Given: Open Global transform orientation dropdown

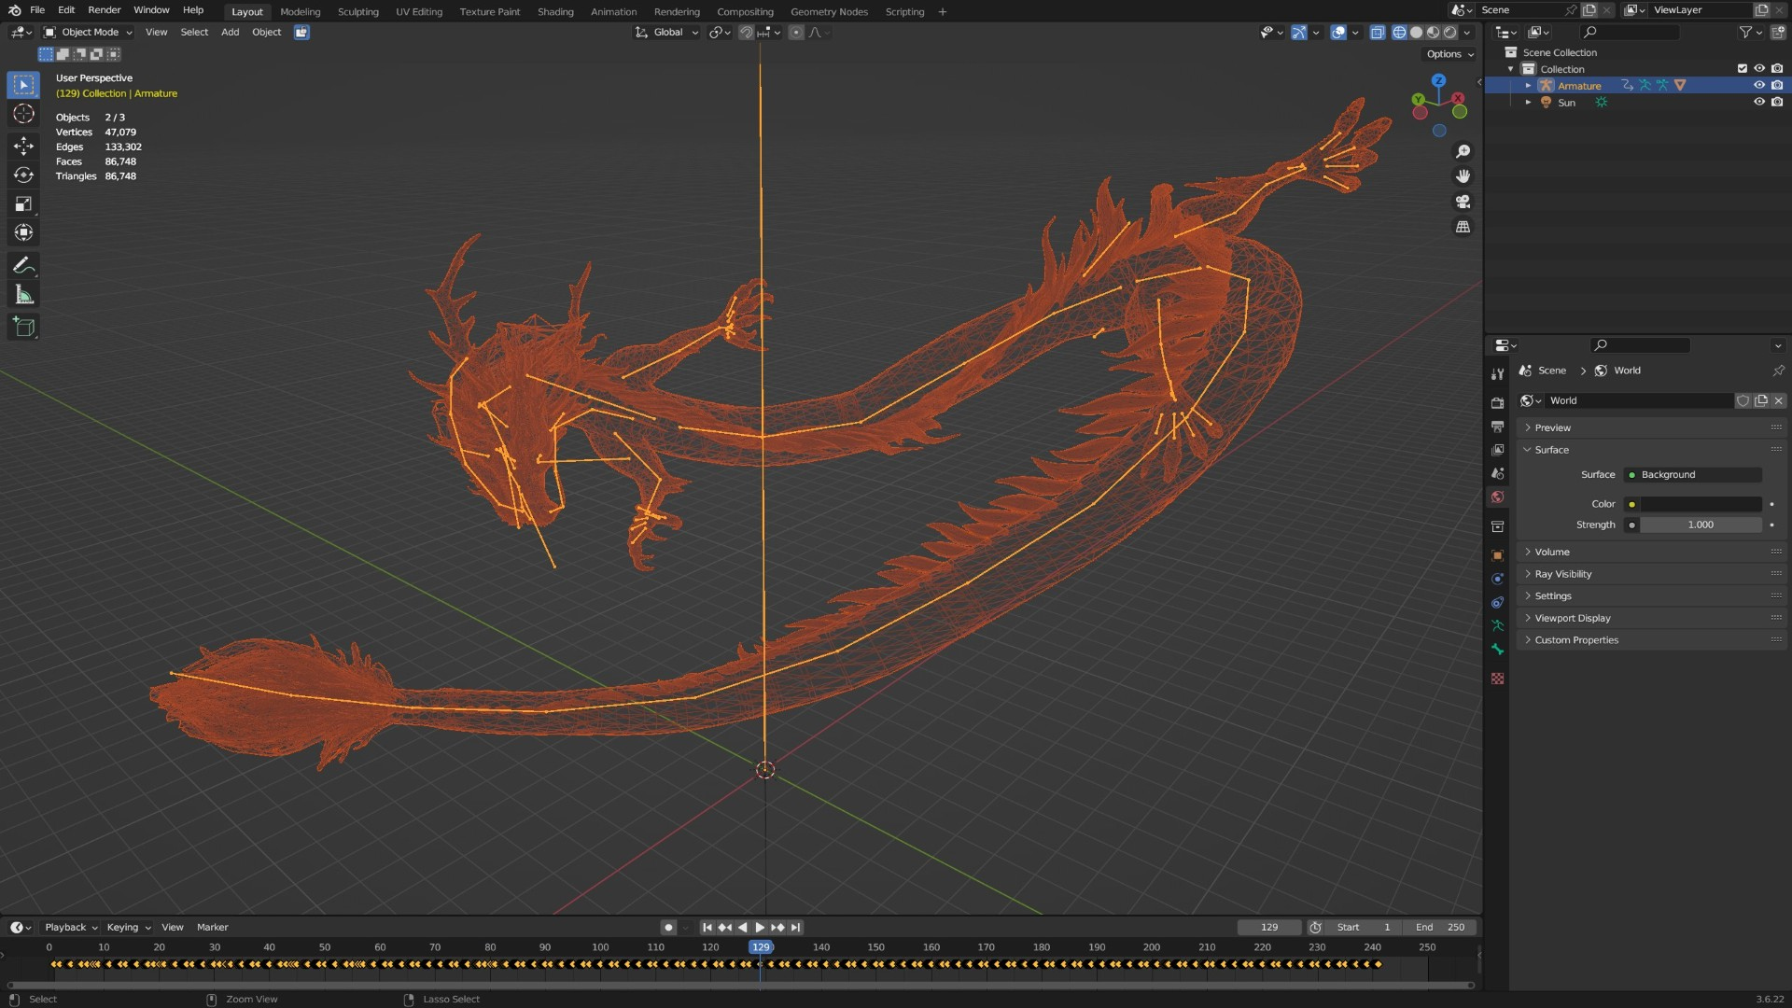Looking at the screenshot, I should 666,32.
